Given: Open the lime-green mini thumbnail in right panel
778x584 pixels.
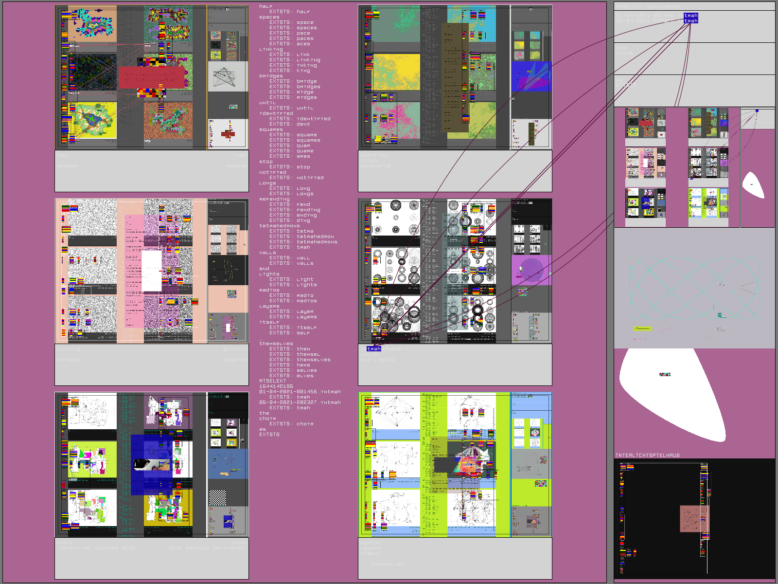Looking at the screenshot, I should pyautogui.click(x=708, y=203).
